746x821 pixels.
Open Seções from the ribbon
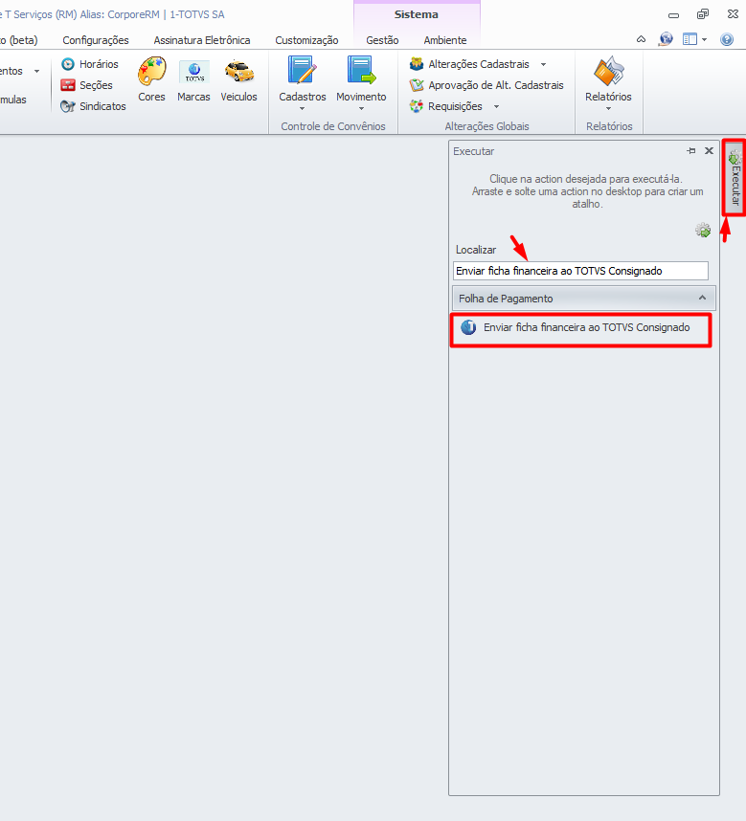click(86, 85)
